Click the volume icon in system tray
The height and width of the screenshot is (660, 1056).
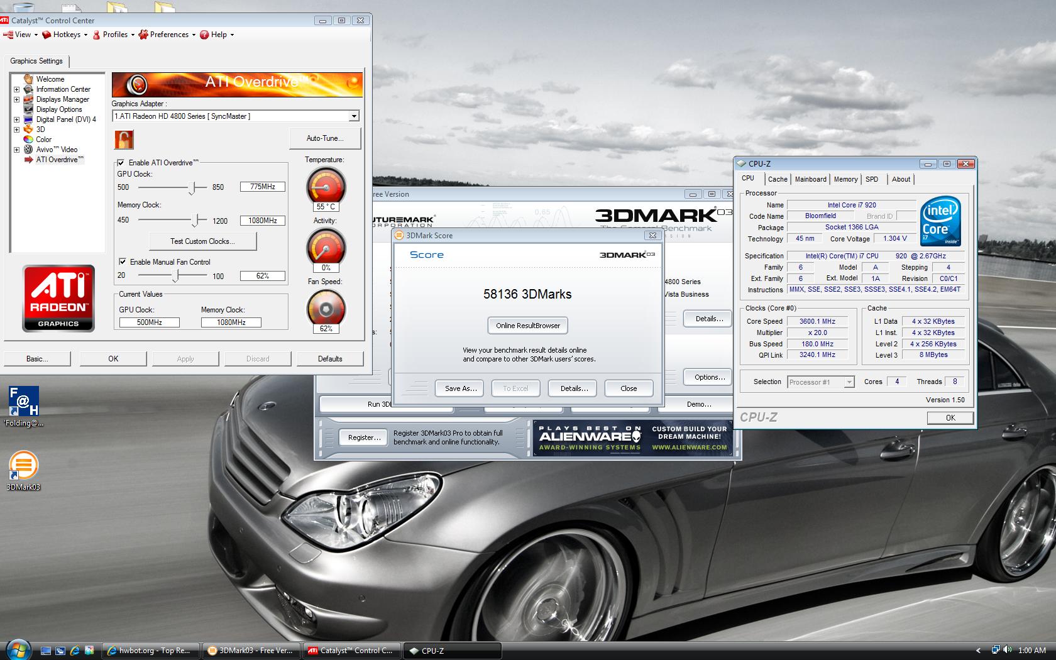tap(1008, 650)
